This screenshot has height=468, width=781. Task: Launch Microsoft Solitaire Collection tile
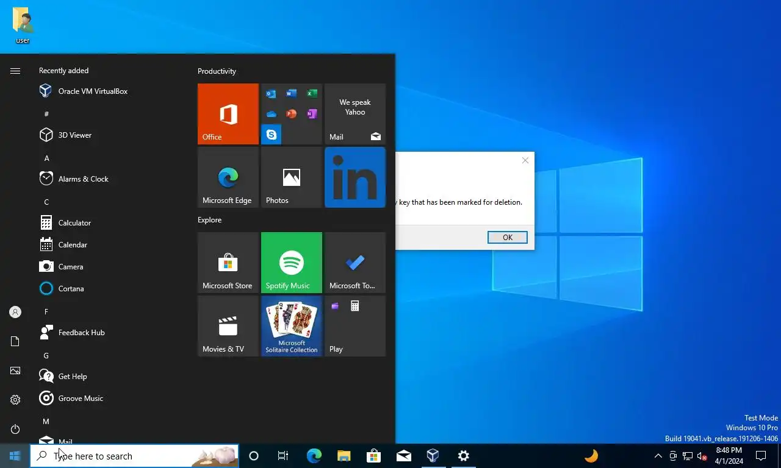pos(292,326)
